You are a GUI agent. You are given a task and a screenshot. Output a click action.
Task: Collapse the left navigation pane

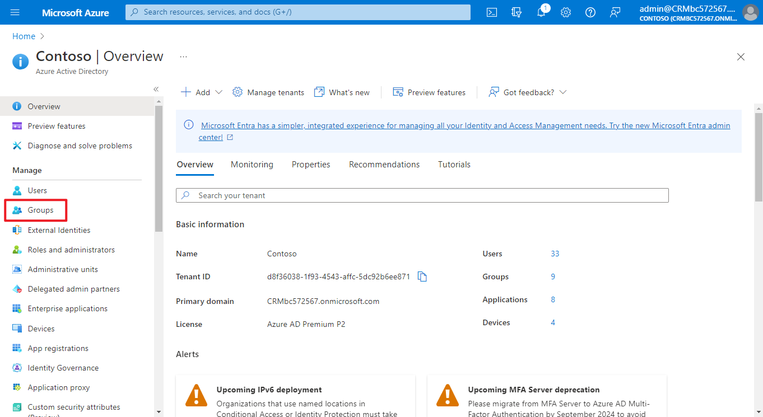156,88
